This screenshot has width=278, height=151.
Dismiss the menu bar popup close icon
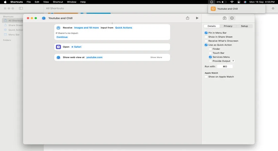pos(273,8)
